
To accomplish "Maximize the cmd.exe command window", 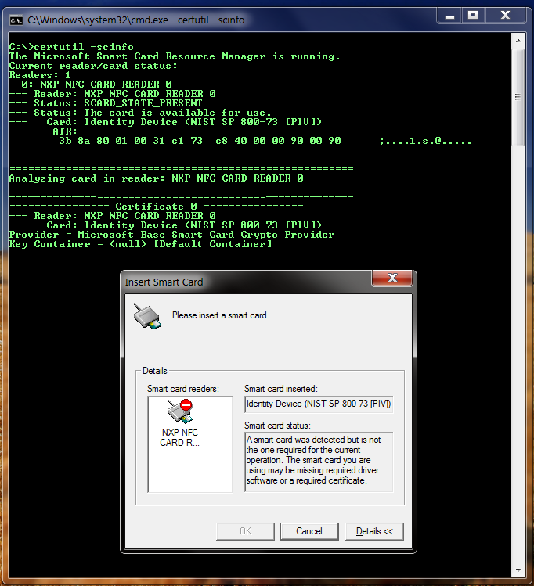I will (472, 15).
